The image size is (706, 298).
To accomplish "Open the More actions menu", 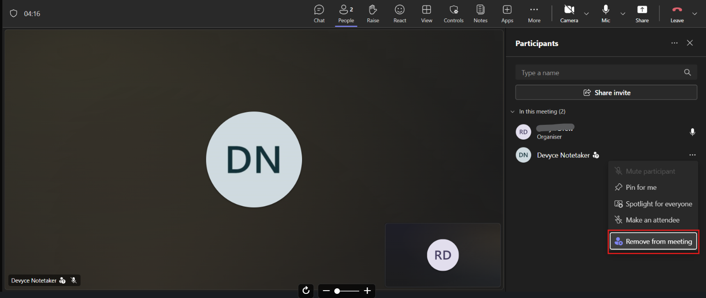I will [534, 14].
